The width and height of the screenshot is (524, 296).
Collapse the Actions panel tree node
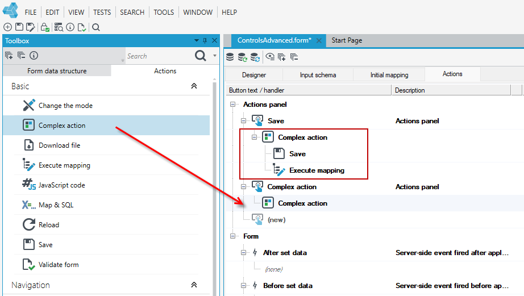pyautogui.click(x=232, y=105)
